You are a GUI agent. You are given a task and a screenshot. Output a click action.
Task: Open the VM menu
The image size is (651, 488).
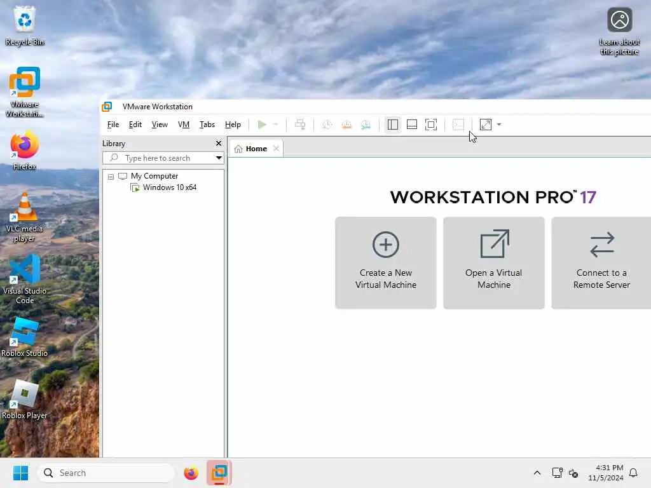[184, 125]
